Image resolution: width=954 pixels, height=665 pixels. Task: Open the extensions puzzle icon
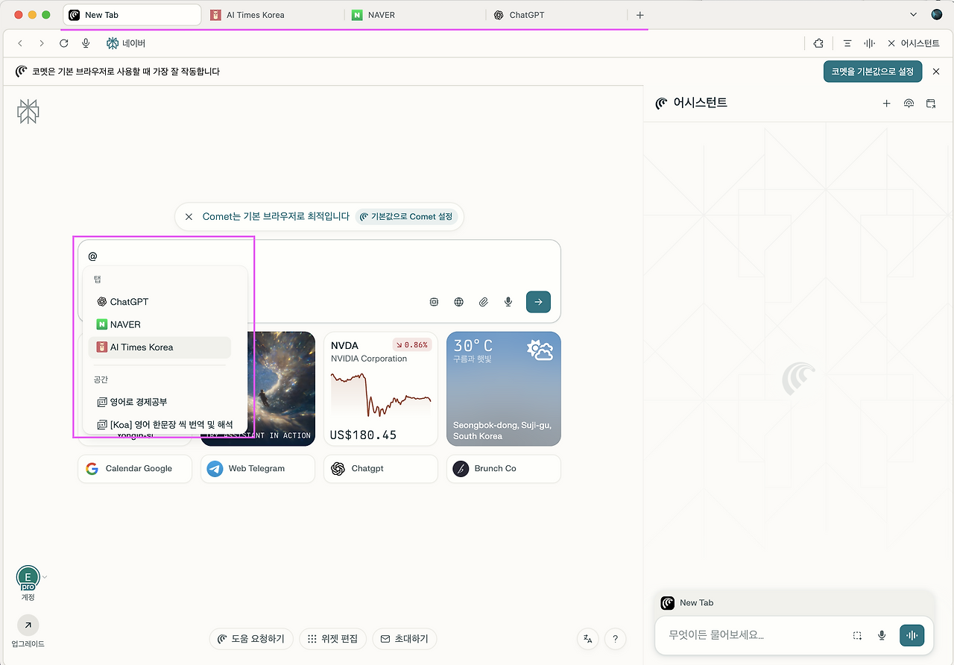pos(818,43)
